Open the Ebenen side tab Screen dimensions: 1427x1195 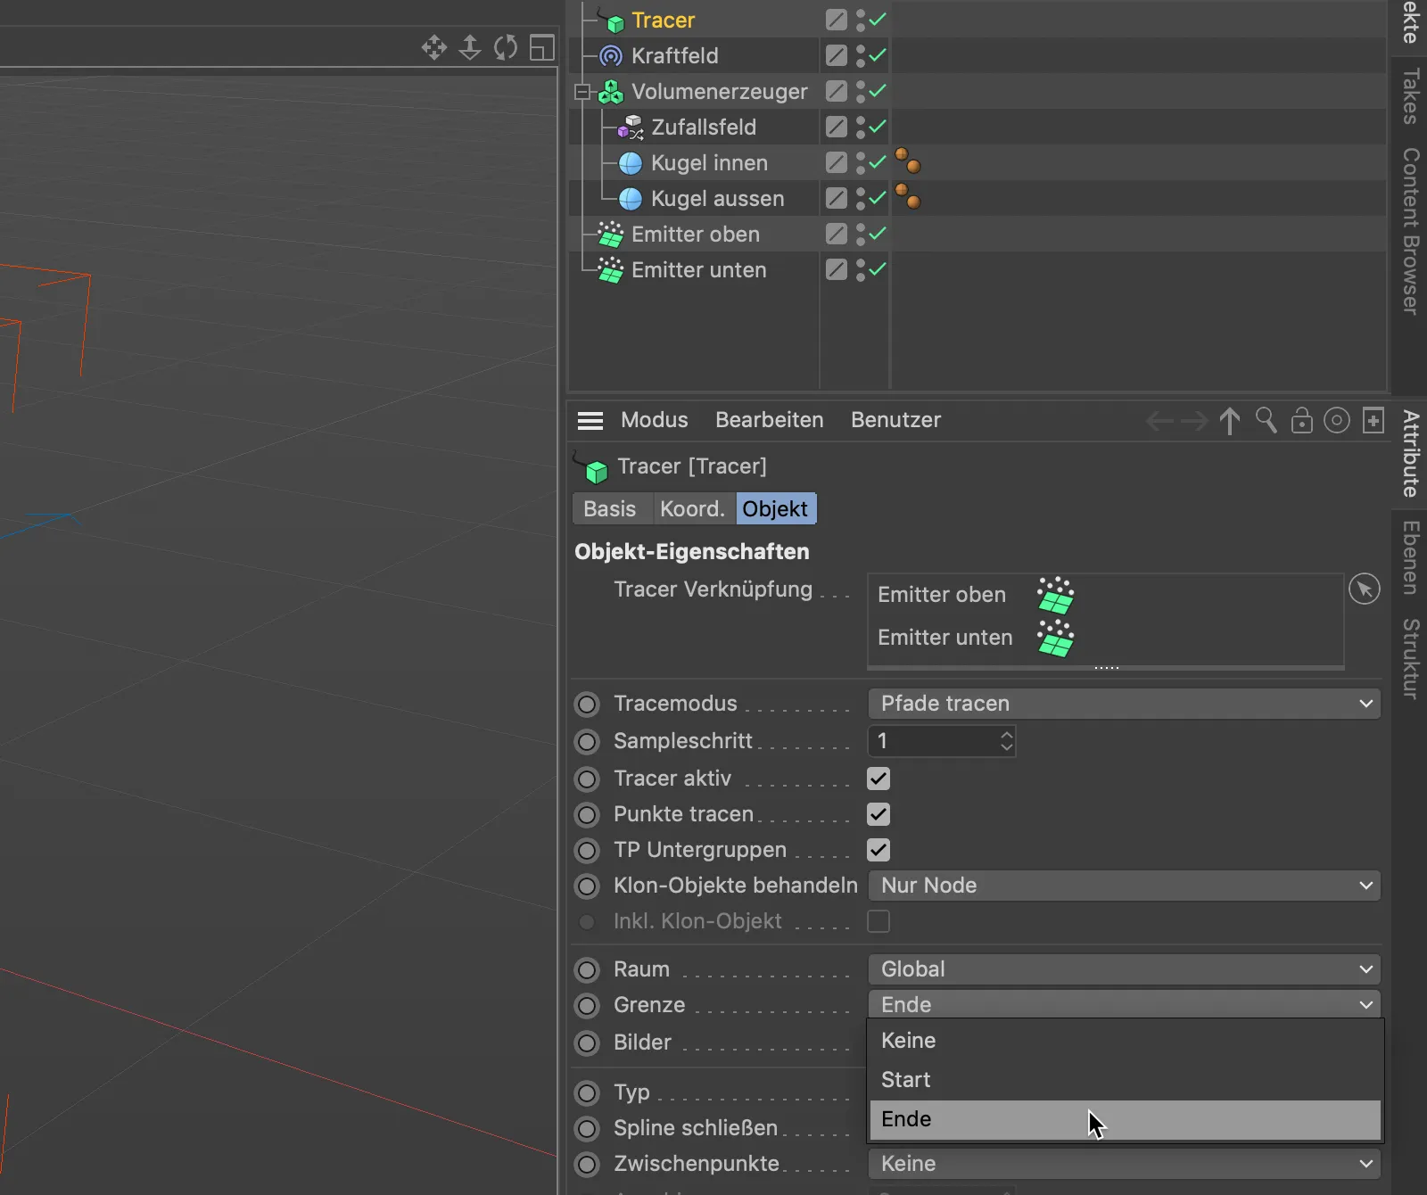[1410, 558]
